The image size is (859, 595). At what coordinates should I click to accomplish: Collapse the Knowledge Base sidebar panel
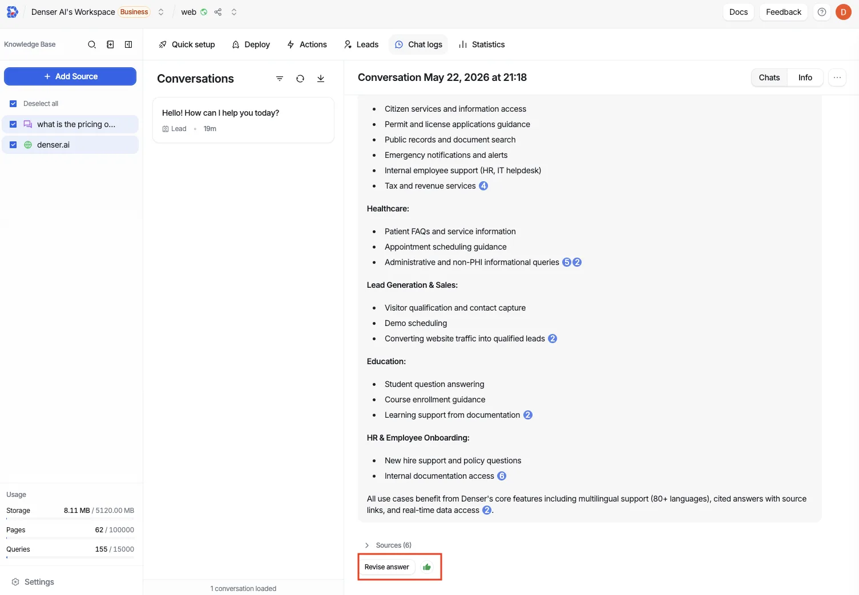(128, 44)
